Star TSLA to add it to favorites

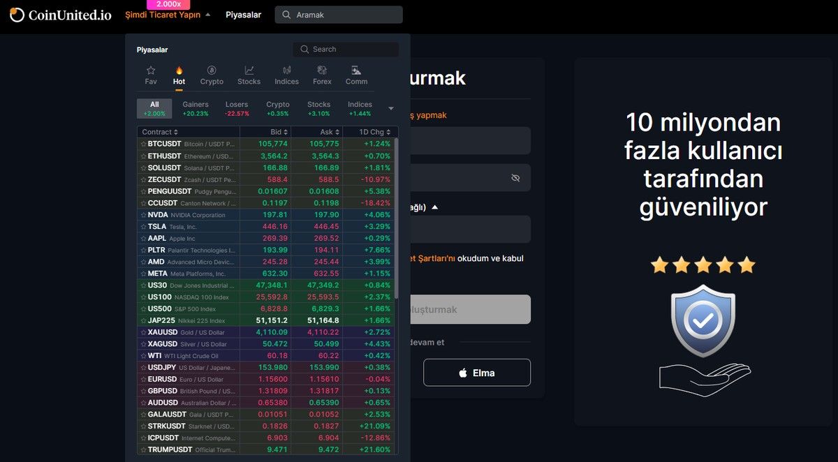(x=142, y=226)
